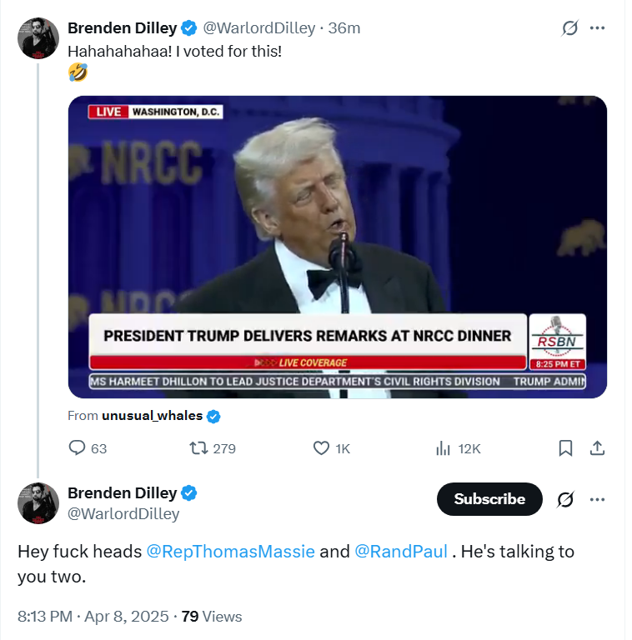Open the top tweet's more options menu
The height and width of the screenshot is (640, 632).
click(x=597, y=28)
